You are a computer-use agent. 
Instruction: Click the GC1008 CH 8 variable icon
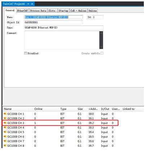5,146
